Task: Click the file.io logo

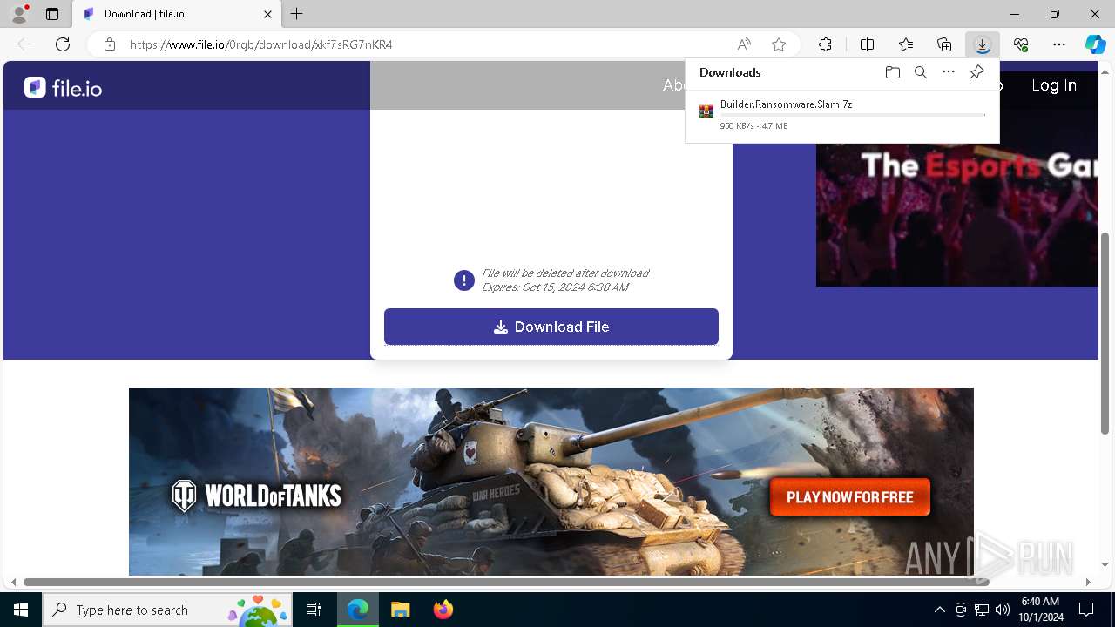Action: point(63,87)
